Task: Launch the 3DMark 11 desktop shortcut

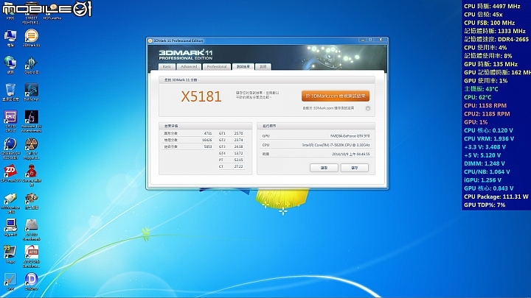Action: [x=32, y=38]
